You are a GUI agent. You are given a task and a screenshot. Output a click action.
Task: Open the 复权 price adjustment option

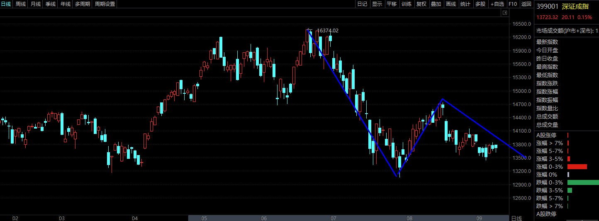pyautogui.click(x=421, y=4)
